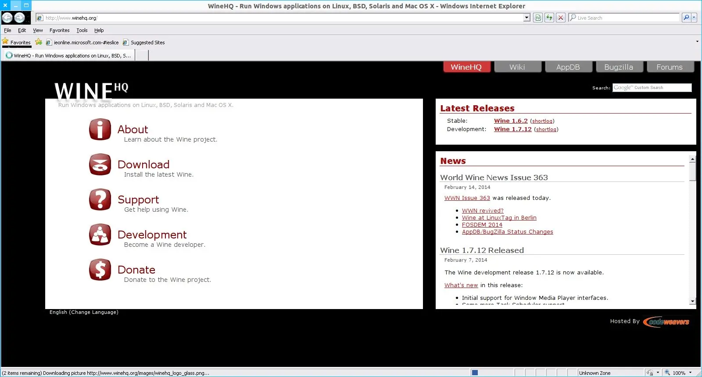Open Wine at LinuxTag in Berlin link
This screenshot has height=377, width=702.
click(x=499, y=218)
